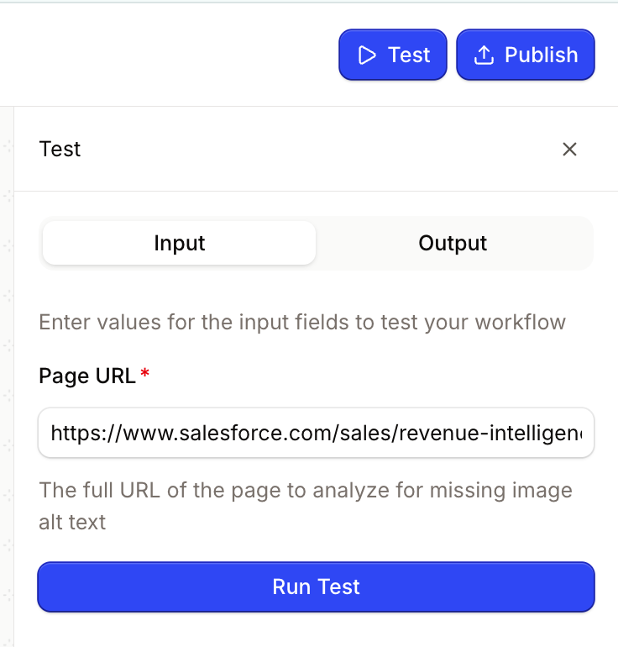The image size is (618, 647).
Task: Click the Page URL field label
Action: click(x=87, y=376)
